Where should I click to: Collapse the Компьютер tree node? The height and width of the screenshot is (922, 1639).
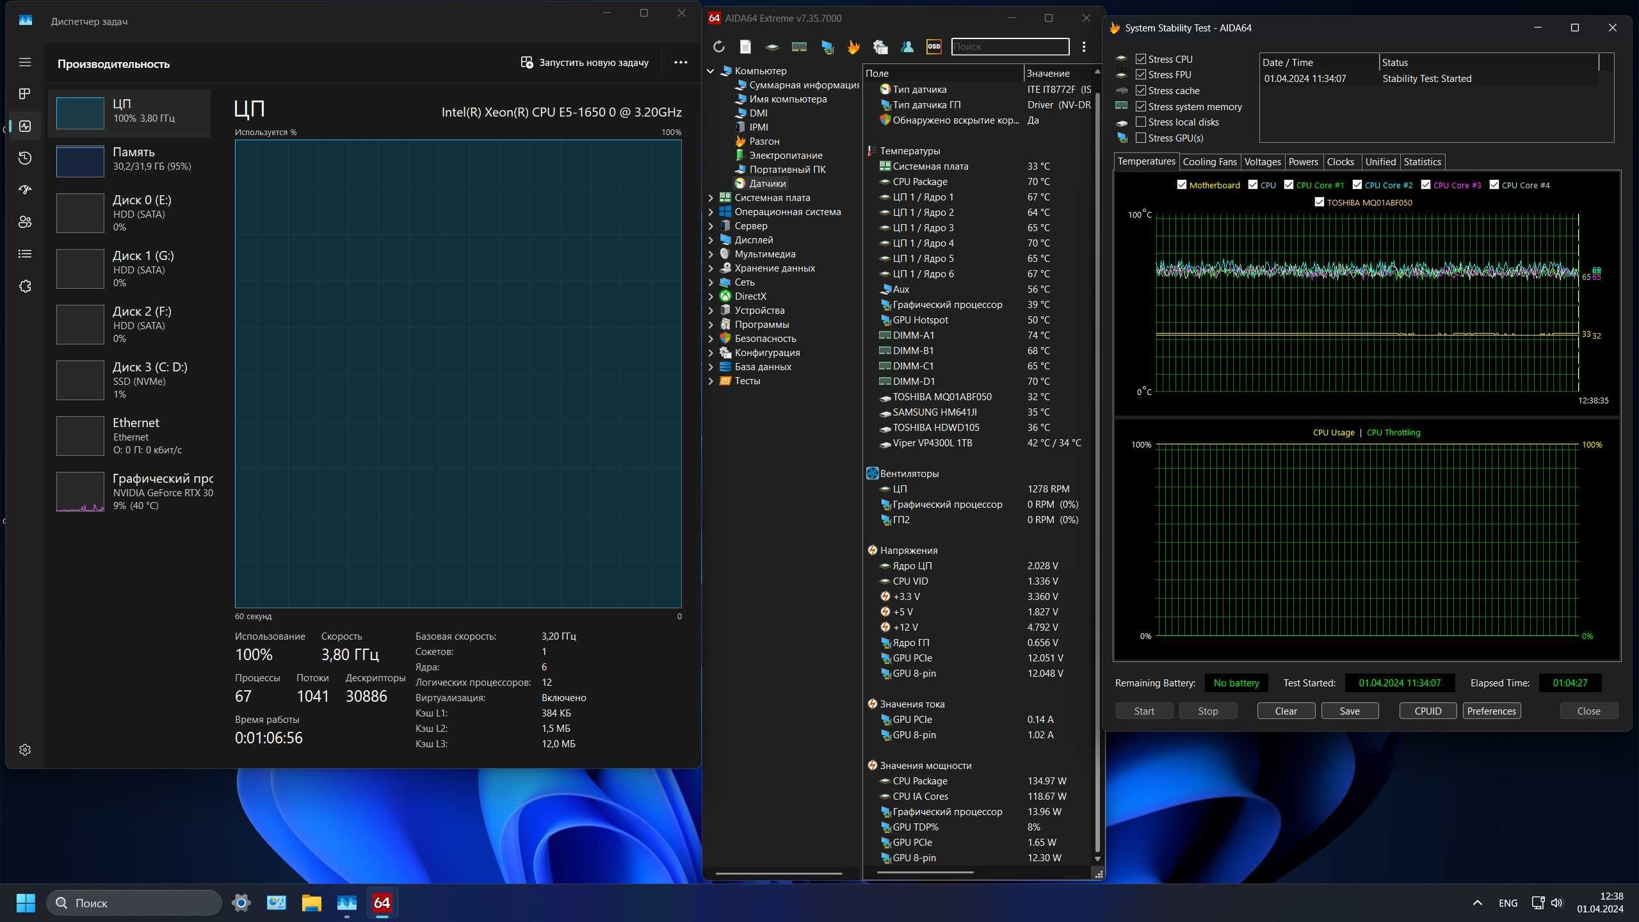pyautogui.click(x=711, y=71)
